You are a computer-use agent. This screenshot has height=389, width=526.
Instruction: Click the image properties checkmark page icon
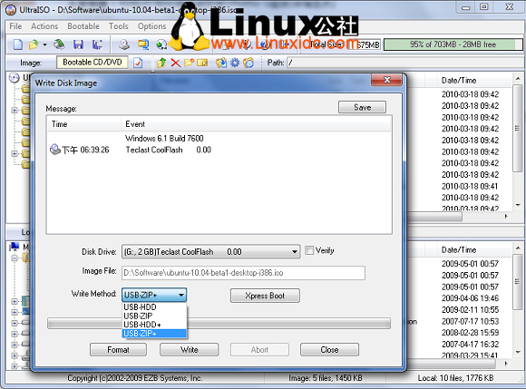tap(138, 63)
